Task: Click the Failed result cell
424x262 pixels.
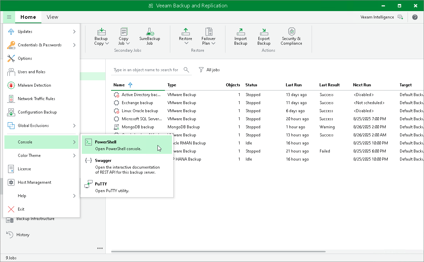Action: coord(325,151)
